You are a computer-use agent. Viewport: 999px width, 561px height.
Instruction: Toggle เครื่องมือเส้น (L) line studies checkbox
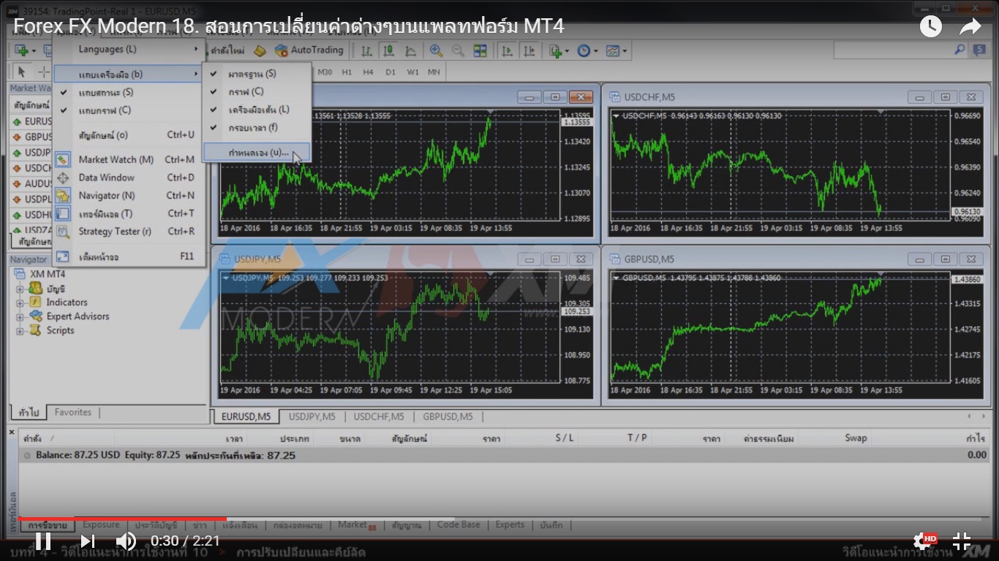pyautogui.click(x=257, y=110)
